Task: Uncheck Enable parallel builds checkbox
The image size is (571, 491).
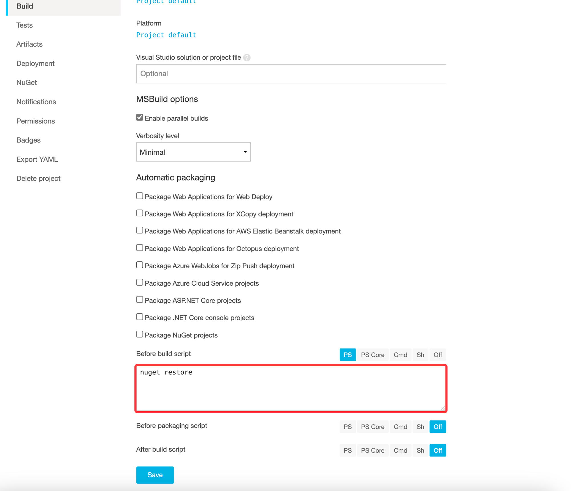Action: [140, 118]
